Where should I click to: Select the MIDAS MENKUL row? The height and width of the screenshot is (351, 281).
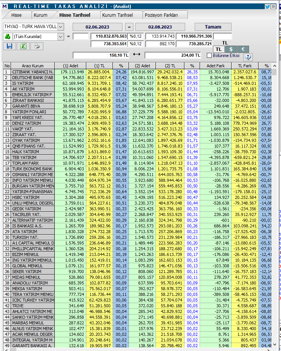tap(138, 277)
